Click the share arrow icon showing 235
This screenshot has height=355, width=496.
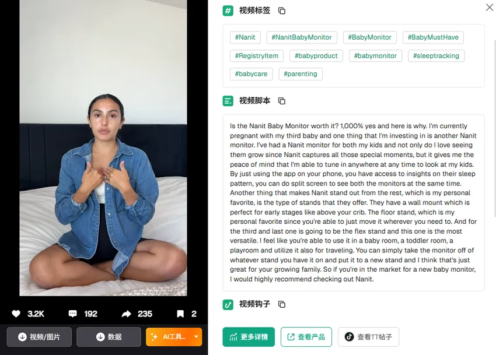click(127, 314)
